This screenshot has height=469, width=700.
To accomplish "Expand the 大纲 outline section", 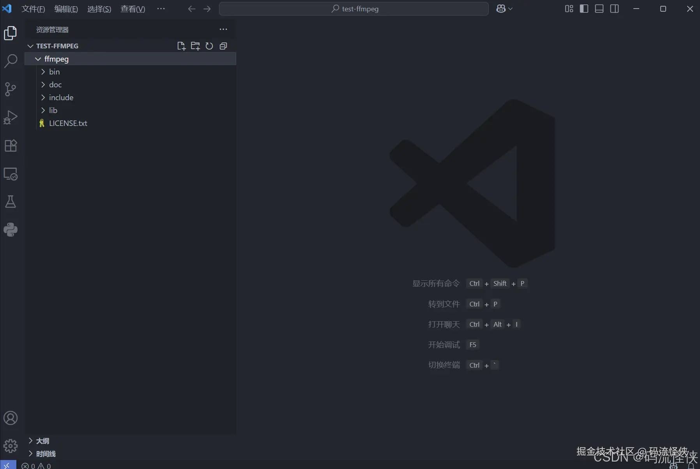I will click(x=131, y=441).
